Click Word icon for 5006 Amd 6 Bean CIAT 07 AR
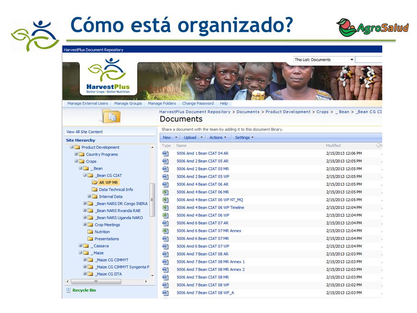 tap(165, 223)
